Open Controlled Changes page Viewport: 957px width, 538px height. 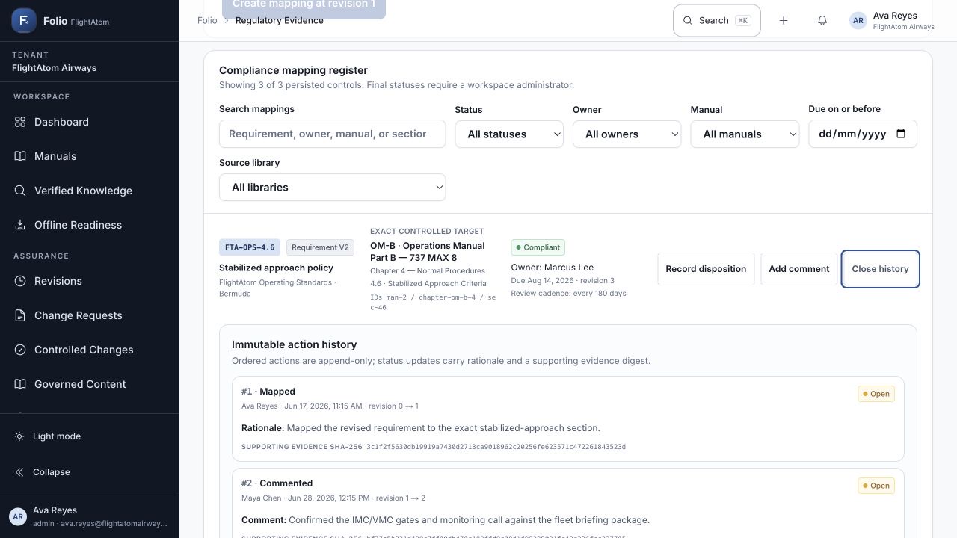89,350
